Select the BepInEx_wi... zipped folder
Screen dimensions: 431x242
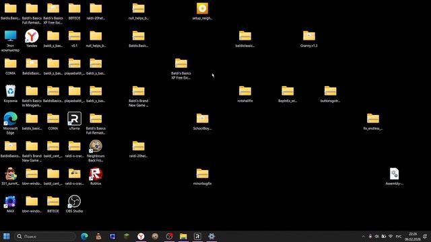(x=288, y=93)
